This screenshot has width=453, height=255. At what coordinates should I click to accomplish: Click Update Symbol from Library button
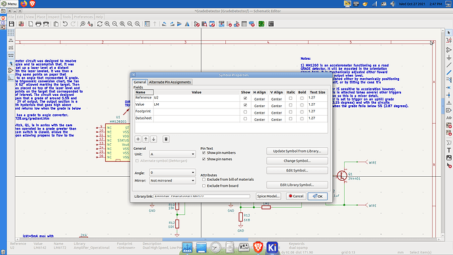pyautogui.click(x=297, y=151)
